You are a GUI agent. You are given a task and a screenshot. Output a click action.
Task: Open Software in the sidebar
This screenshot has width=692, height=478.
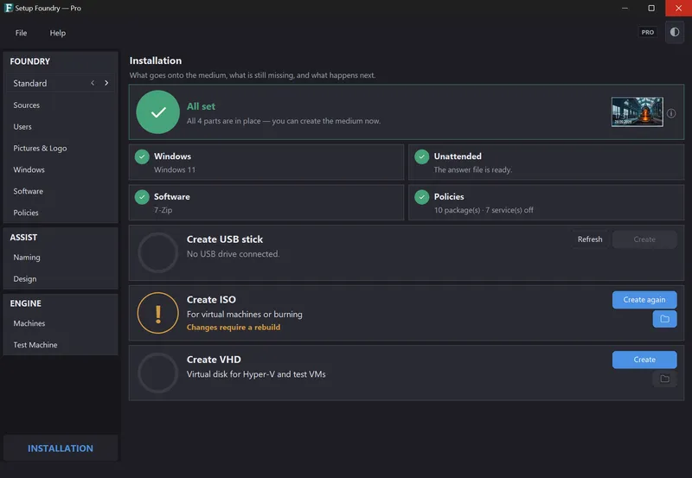click(x=61, y=191)
